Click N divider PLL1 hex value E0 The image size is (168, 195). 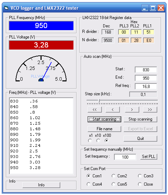point(149,40)
